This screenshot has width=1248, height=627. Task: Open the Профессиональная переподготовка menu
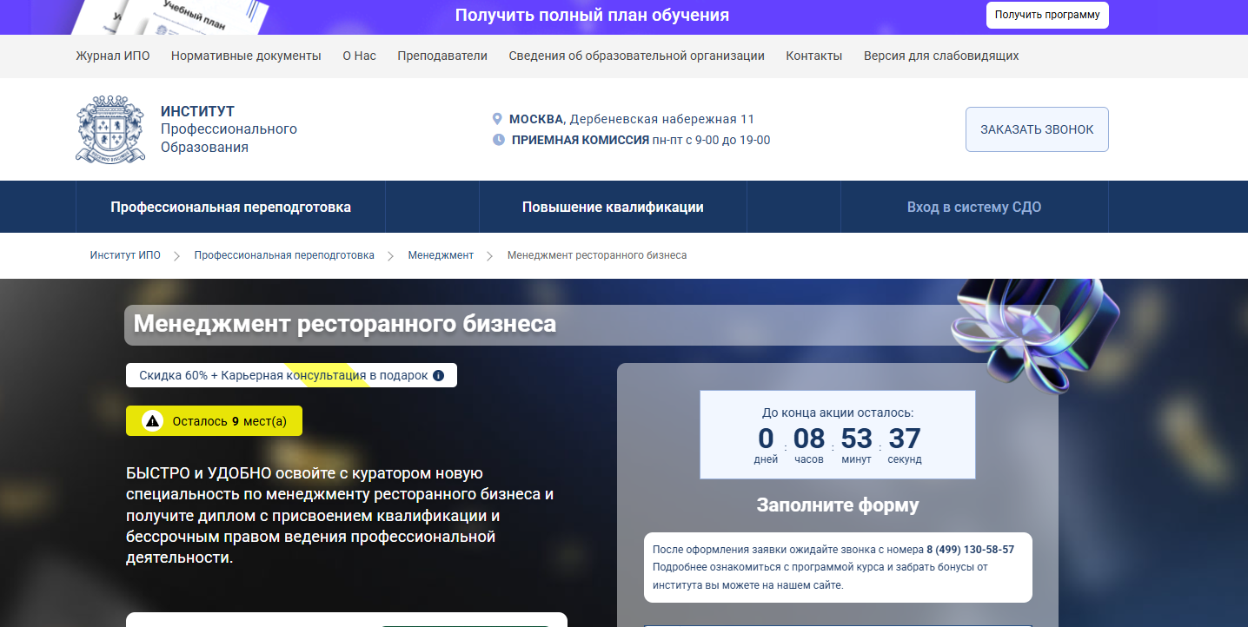230,208
